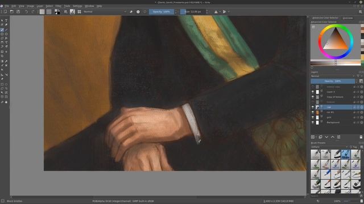
Task: Select the Layer 3 row
Action: click(337, 92)
